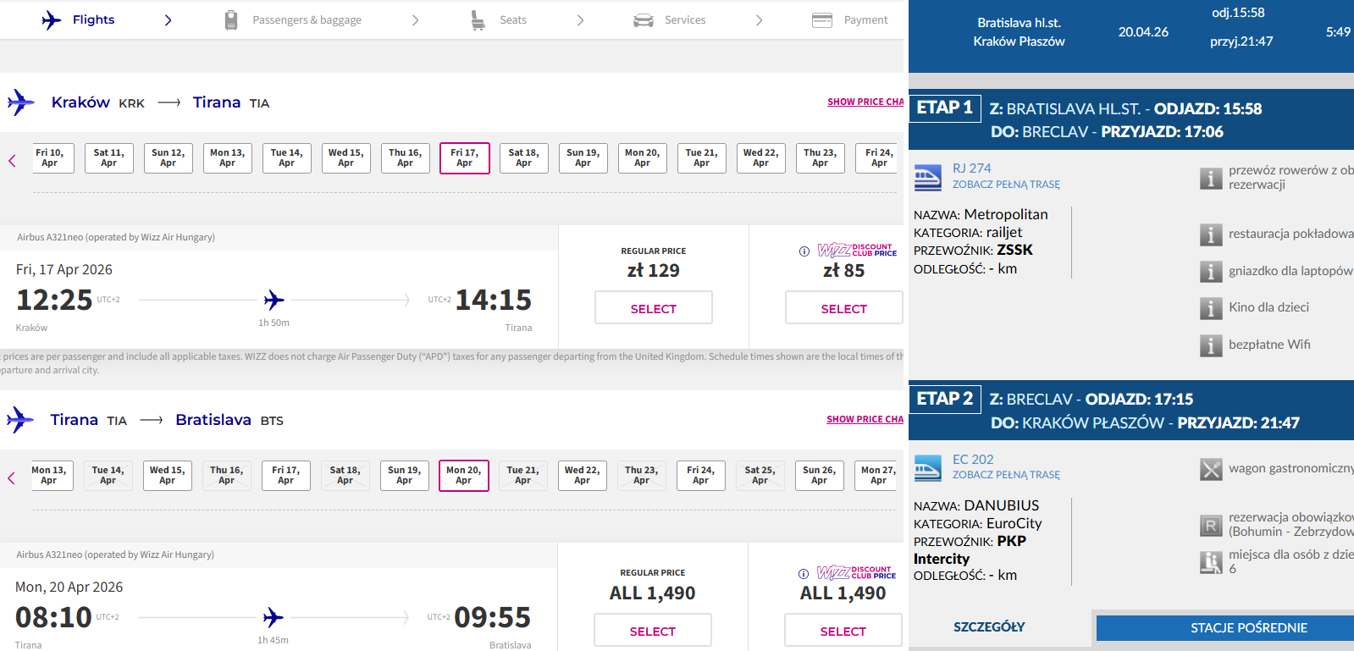Go to the Seats step
This screenshot has height=651, width=1354.
(x=513, y=20)
